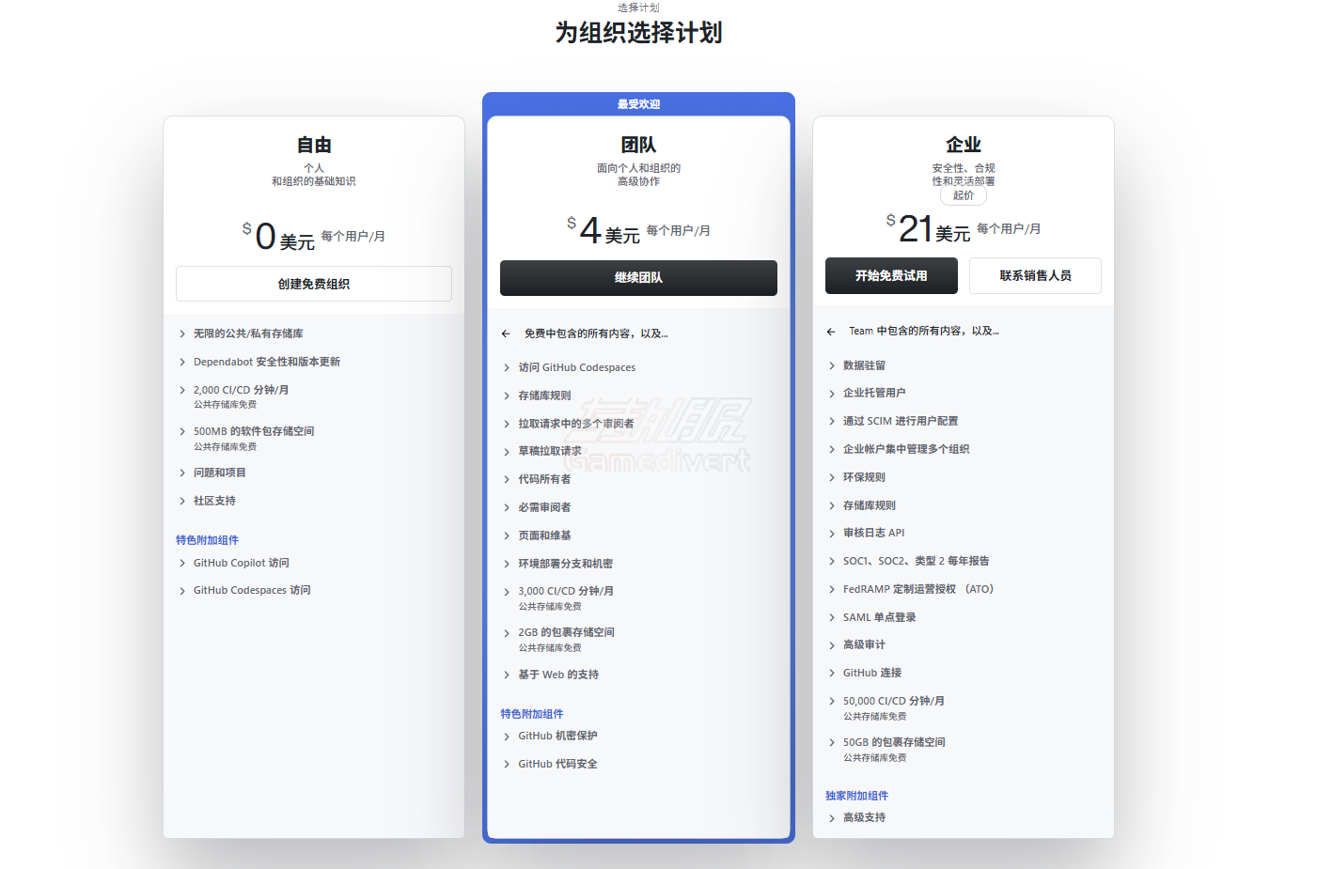Click chevron next to 代码所有者
This screenshot has width=1317, height=869.
[507, 479]
